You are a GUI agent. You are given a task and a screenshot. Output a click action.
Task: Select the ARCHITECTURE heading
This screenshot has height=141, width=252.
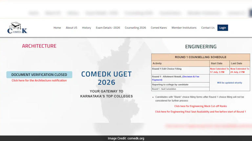[x=39, y=46]
